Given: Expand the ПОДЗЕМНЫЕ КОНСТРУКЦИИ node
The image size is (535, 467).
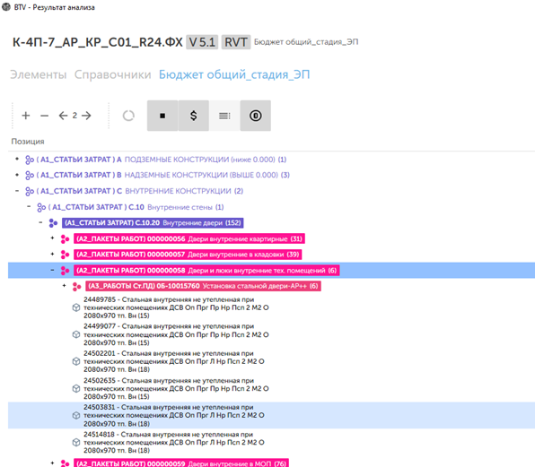Looking at the screenshot, I should 17,159.
